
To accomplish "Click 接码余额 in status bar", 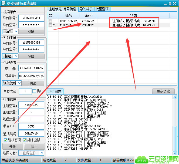I will (x=124, y=160).
